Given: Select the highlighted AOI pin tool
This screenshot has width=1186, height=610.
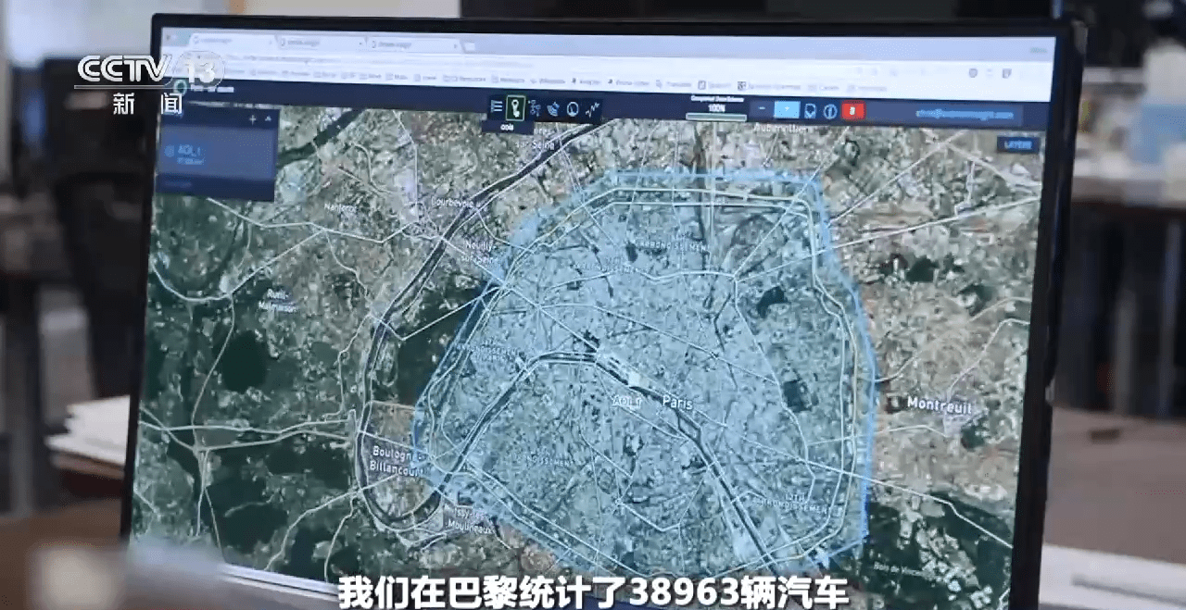Looking at the screenshot, I should tap(516, 108).
